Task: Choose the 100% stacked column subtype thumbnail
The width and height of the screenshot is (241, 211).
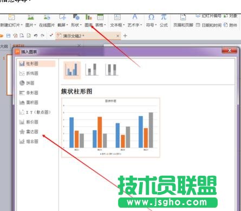Action: tap(112, 70)
